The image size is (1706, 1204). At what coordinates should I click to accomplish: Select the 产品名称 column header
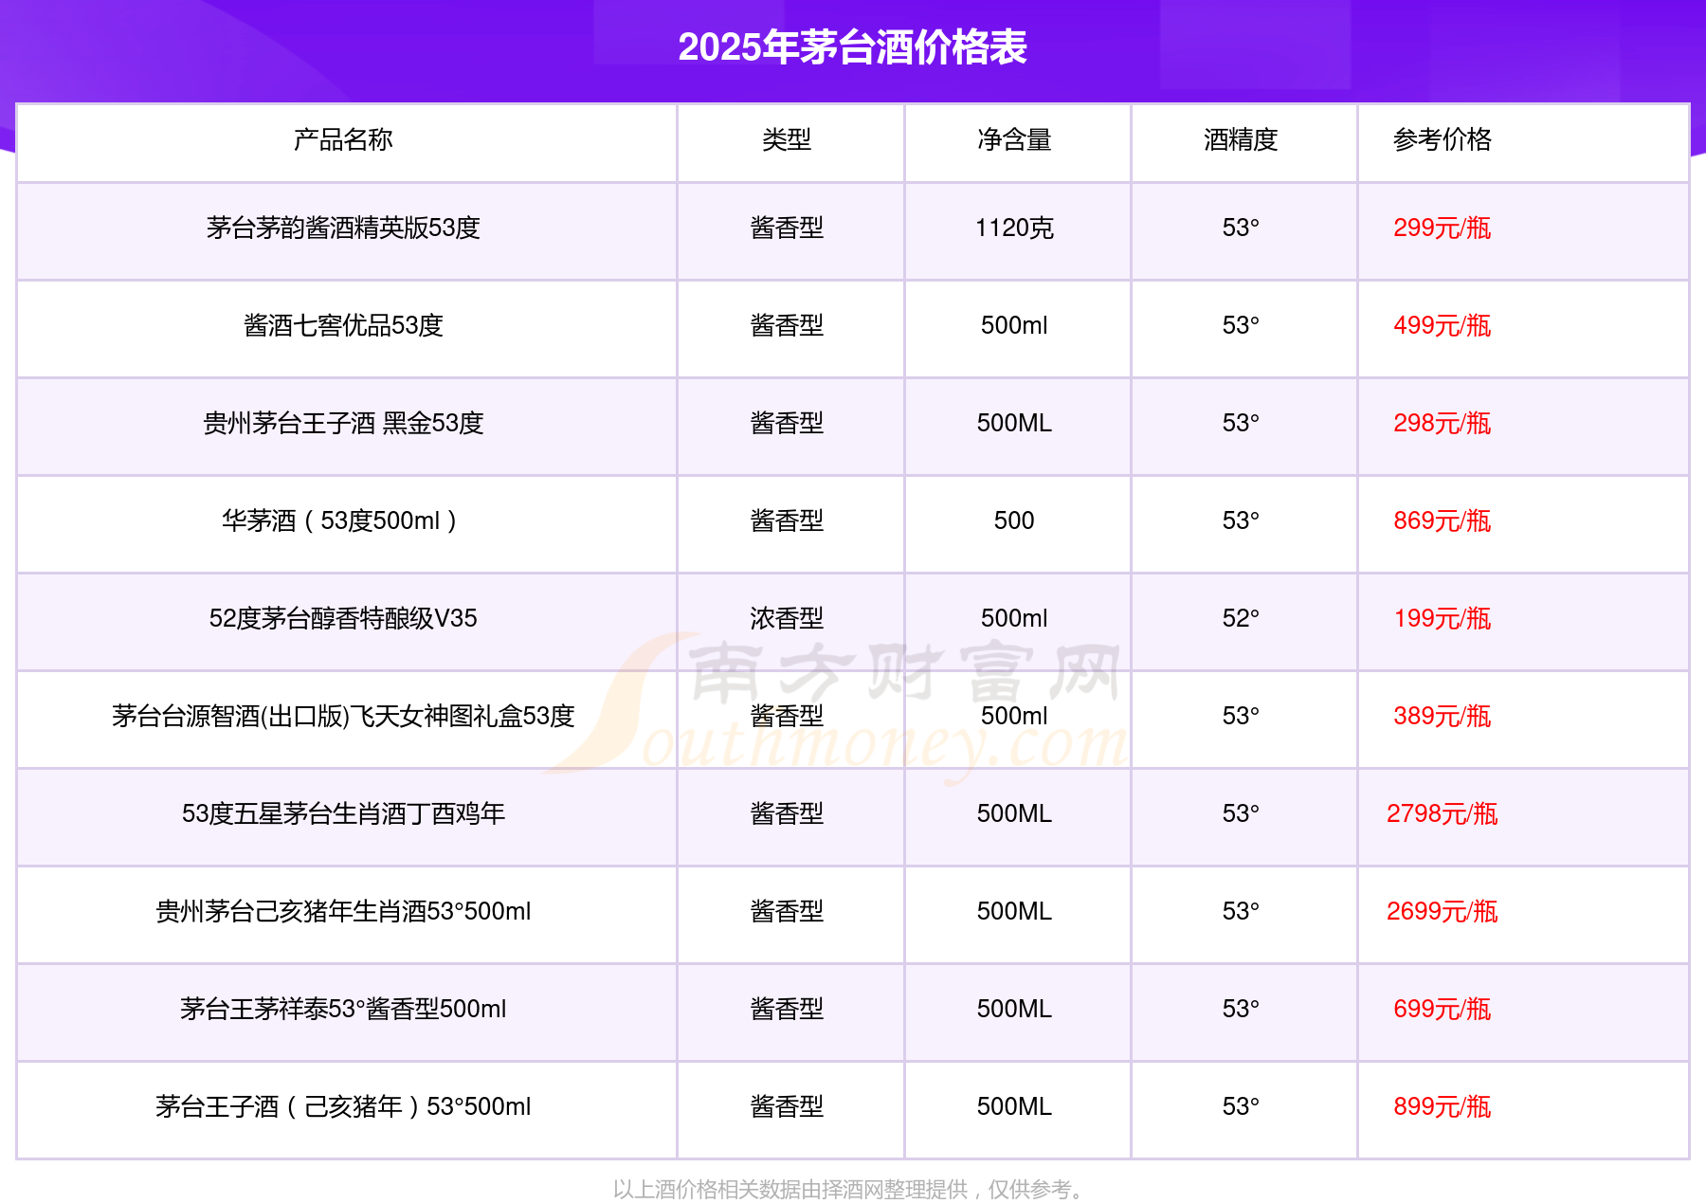pos(343,140)
